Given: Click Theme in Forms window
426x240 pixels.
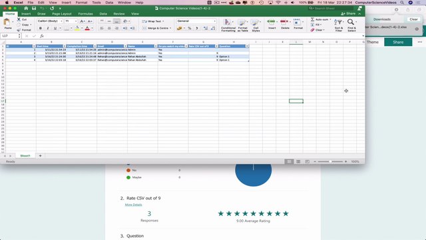Looking at the screenshot, I should [x=373, y=42].
